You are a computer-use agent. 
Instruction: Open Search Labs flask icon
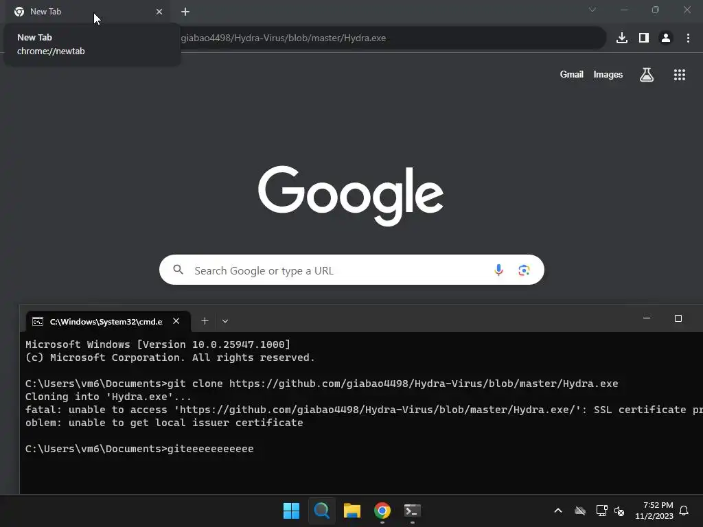[647, 74]
